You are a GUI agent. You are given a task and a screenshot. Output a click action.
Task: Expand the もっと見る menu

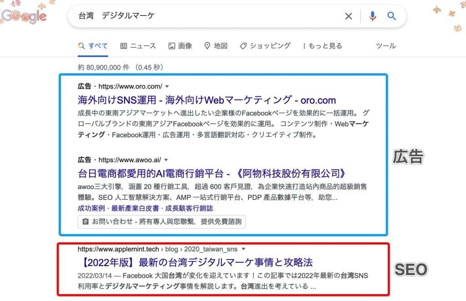coord(323,46)
